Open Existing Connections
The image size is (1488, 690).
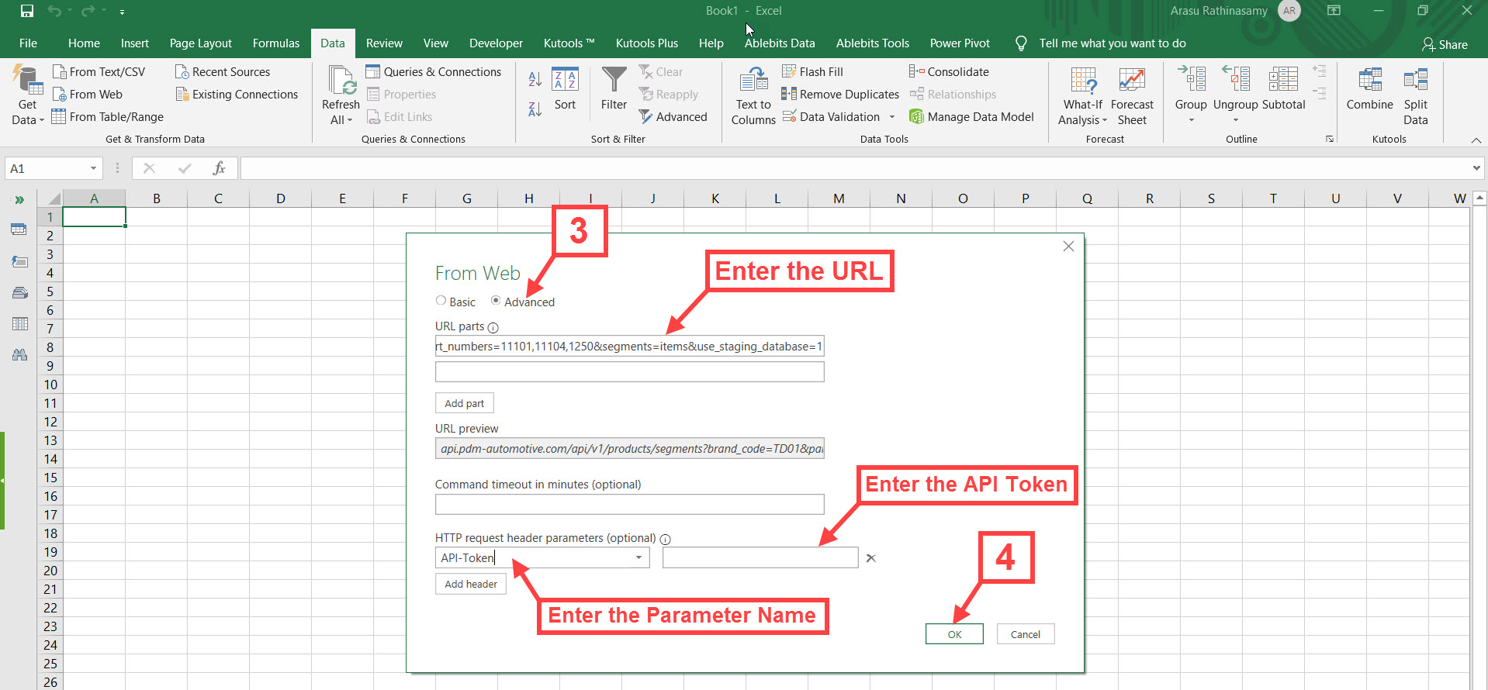[237, 94]
